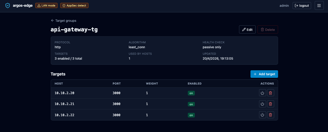The image size is (328, 132).
Task: Delete target 10.10.2.20 via trash icon
Action: coord(271,93)
